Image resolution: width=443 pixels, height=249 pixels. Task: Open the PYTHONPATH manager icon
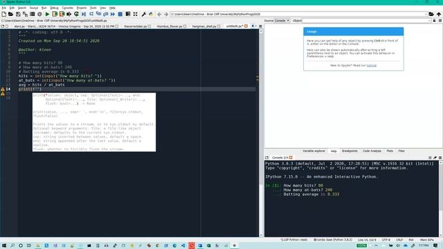click(x=151, y=14)
